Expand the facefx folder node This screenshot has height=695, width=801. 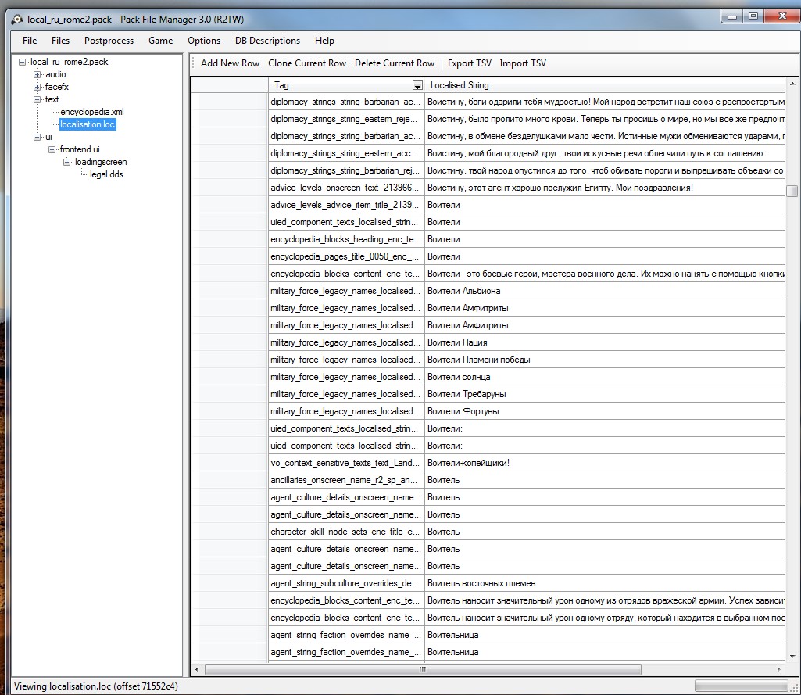click(x=38, y=87)
